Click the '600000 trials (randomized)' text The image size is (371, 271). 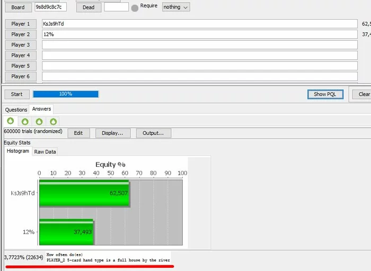[33, 131]
